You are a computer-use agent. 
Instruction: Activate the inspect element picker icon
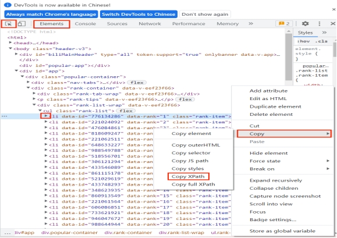tap(8, 24)
